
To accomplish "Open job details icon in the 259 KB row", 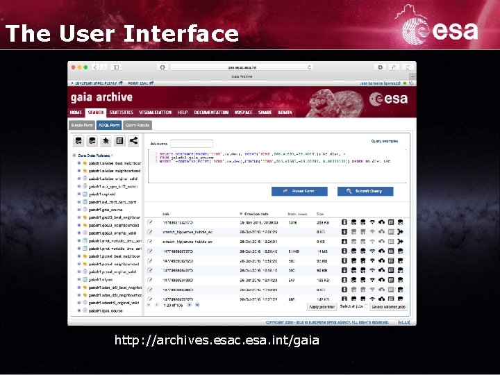I will 344,222.
